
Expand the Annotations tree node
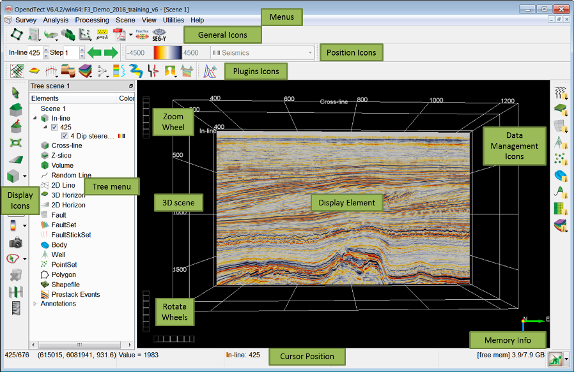(x=35, y=304)
